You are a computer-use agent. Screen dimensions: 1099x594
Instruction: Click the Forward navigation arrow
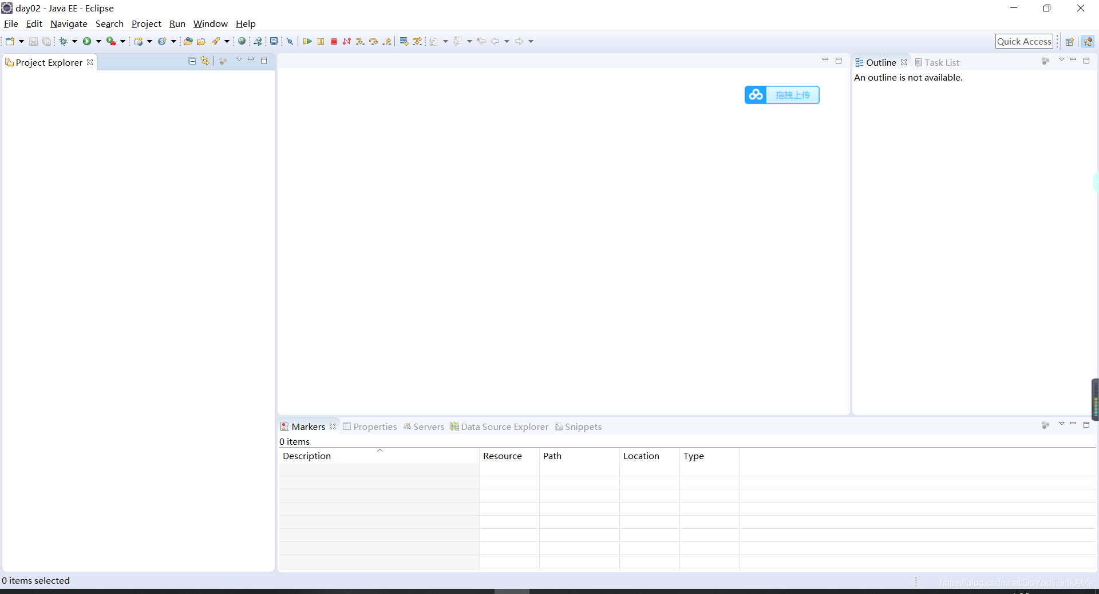point(519,41)
